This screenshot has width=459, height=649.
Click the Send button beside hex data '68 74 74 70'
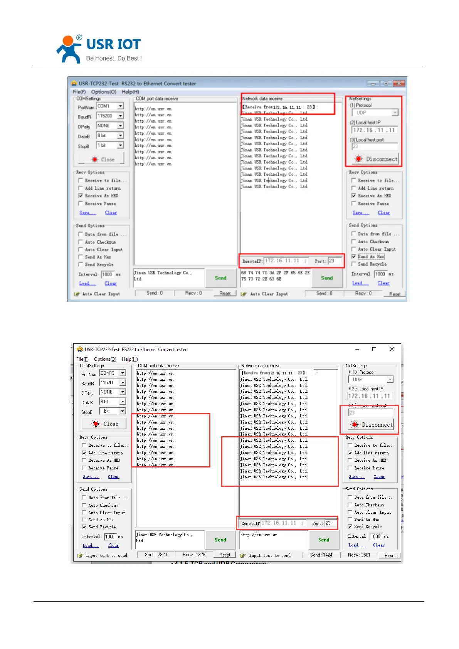coord(327,278)
